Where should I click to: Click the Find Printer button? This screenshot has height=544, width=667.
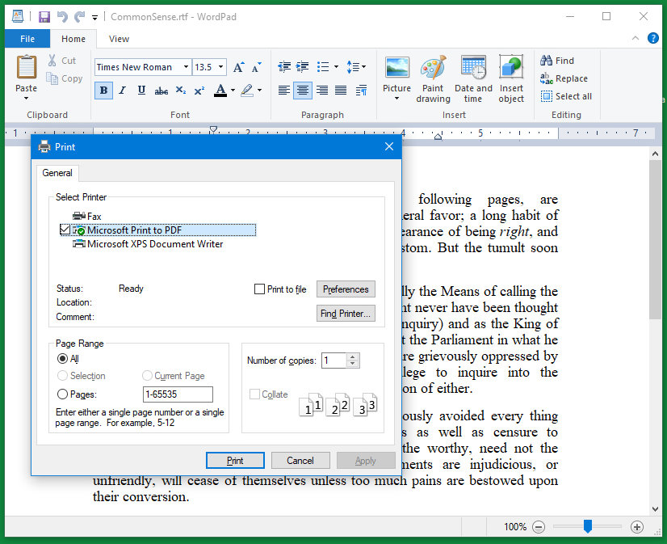click(x=346, y=314)
